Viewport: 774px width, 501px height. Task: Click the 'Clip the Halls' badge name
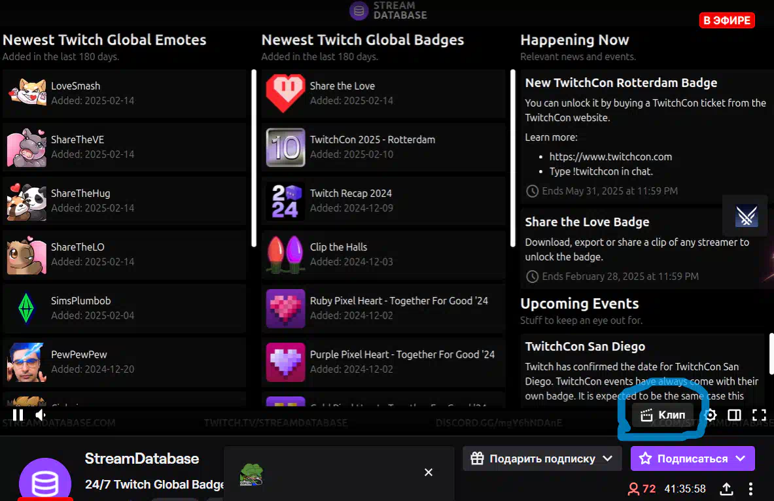[x=339, y=247]
